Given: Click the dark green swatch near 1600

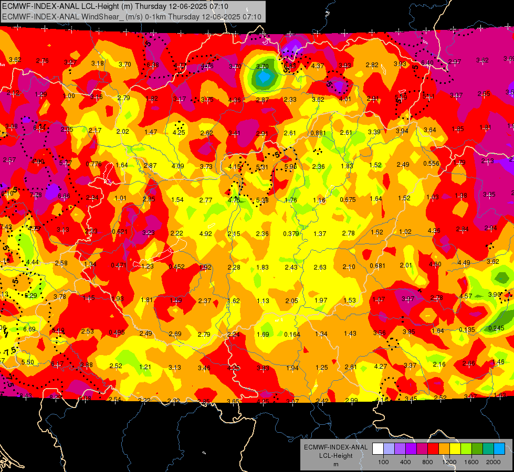Looking at the screenshot, I should click(x=477, y=449).
